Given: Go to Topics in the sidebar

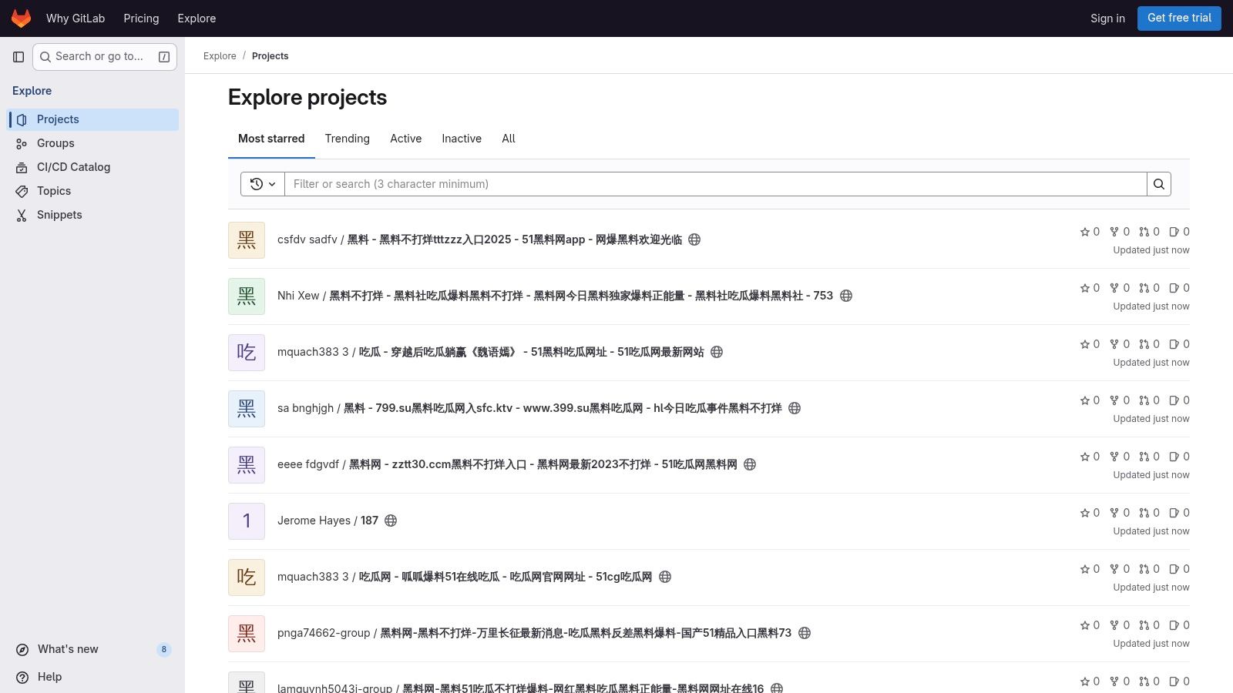Looking at the screenshot, I should (x=54, y=191).
